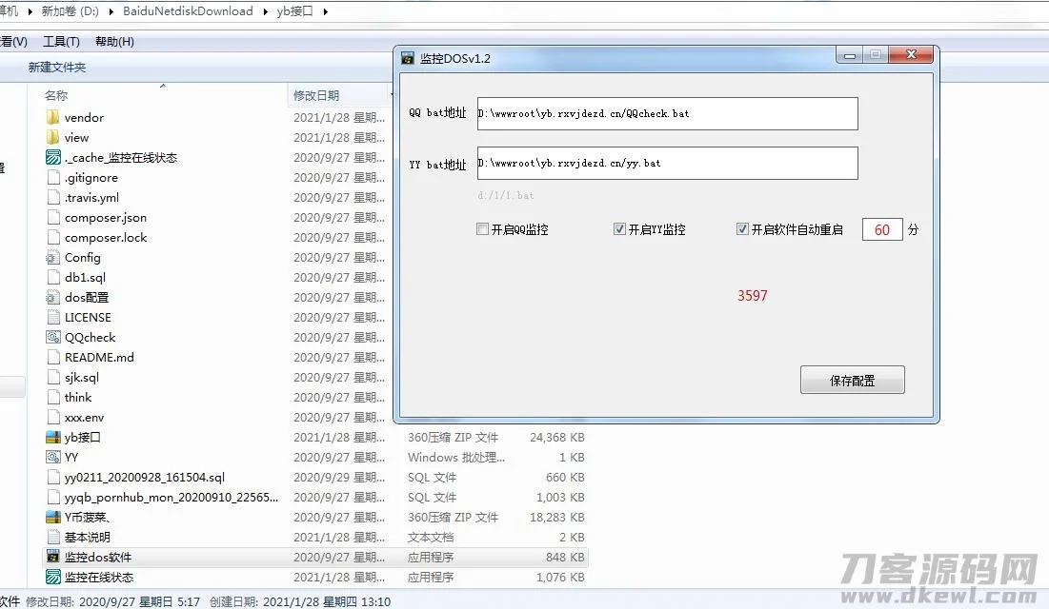Click the Y币蔬菜 compressed archive icon
The image size is (1049, 609).
point(53,517)
